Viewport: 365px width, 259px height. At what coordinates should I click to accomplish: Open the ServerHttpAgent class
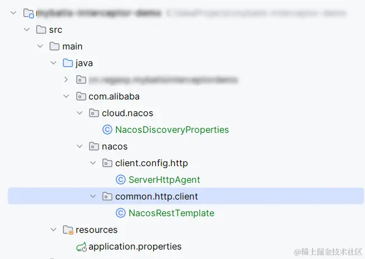coord(164,180)
